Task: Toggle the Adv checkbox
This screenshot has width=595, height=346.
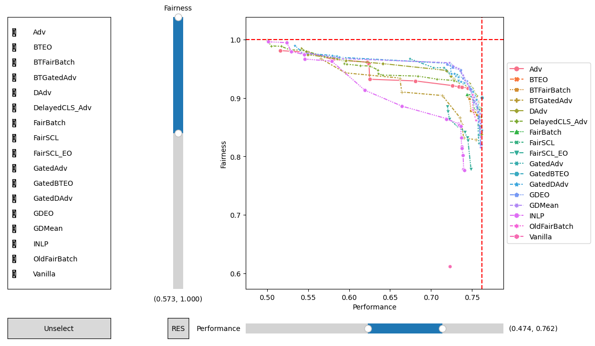Action: pyautogui.click(x=14, y=32)
